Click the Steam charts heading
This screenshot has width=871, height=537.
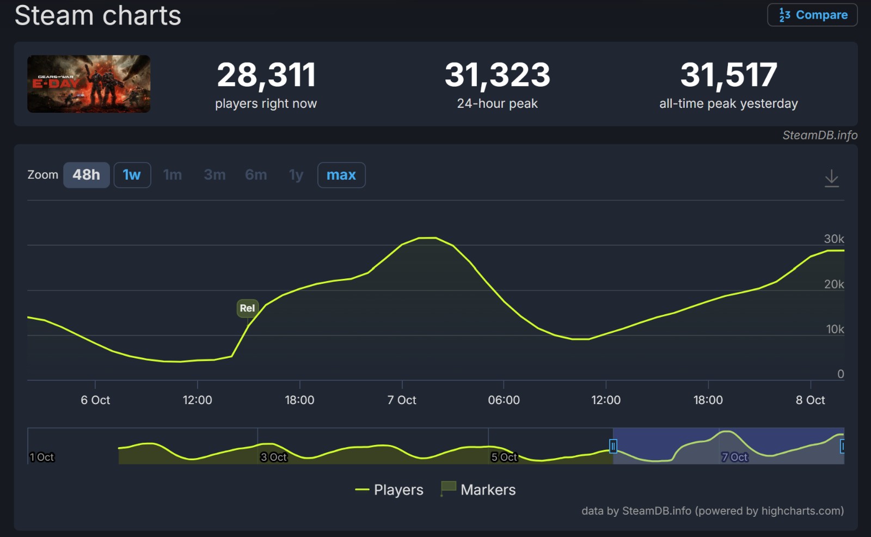(98, 15)
